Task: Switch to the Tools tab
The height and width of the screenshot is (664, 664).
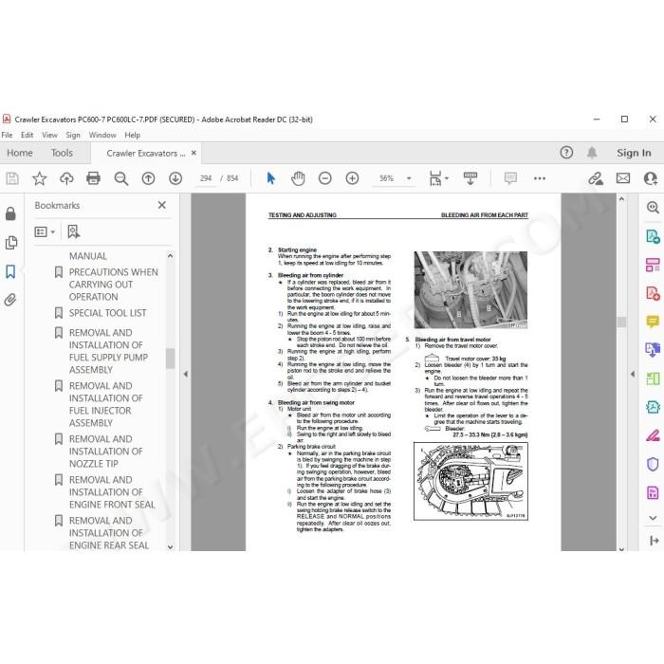Action: [x=62, y=153]
